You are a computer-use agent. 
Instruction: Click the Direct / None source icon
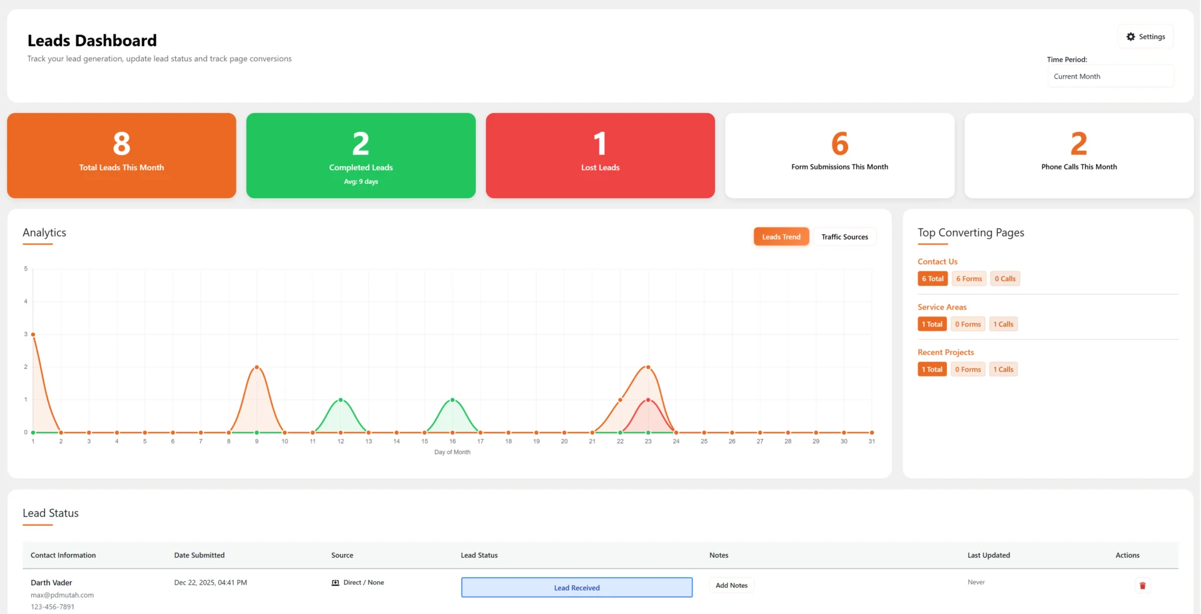point(335,583)
